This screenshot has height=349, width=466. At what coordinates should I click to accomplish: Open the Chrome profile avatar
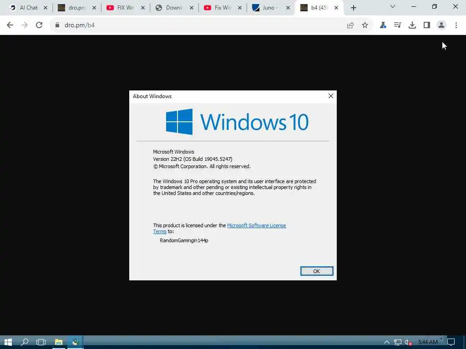(x=441, y=25)
